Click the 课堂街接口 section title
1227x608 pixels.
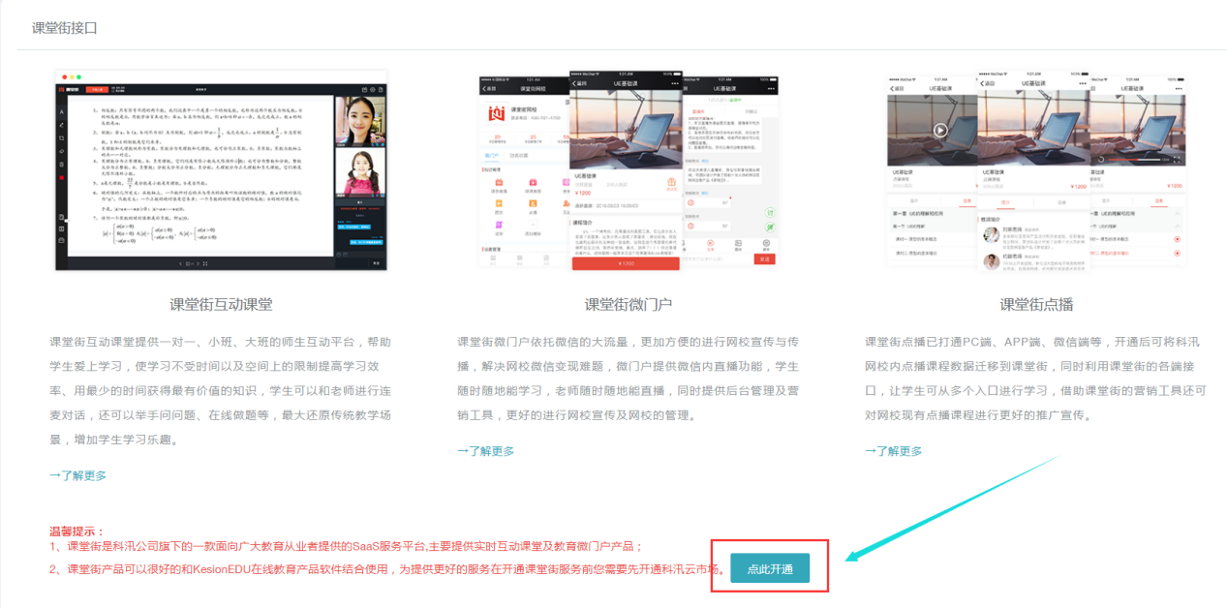[x=65, y=28]
